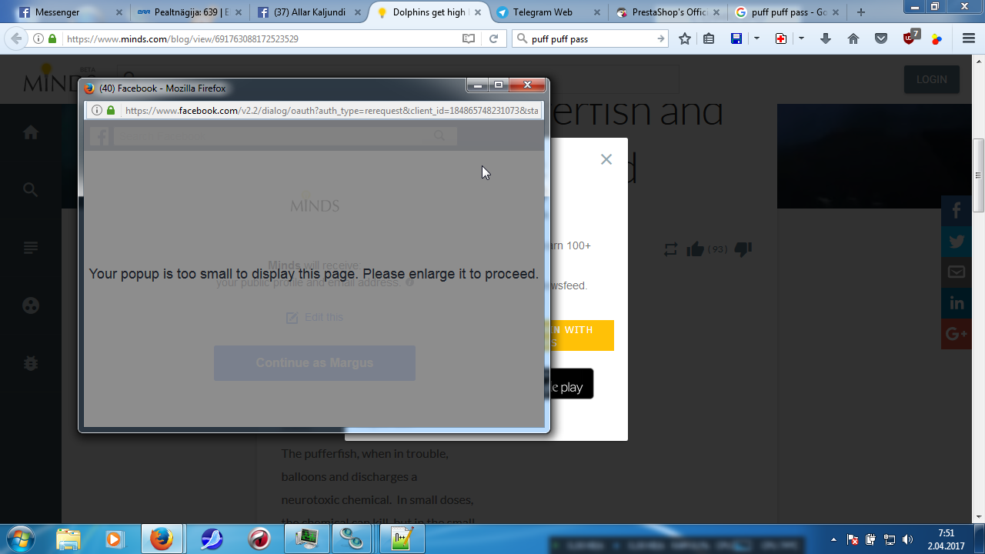Share the article on Twitter

(x=957, y=242)
